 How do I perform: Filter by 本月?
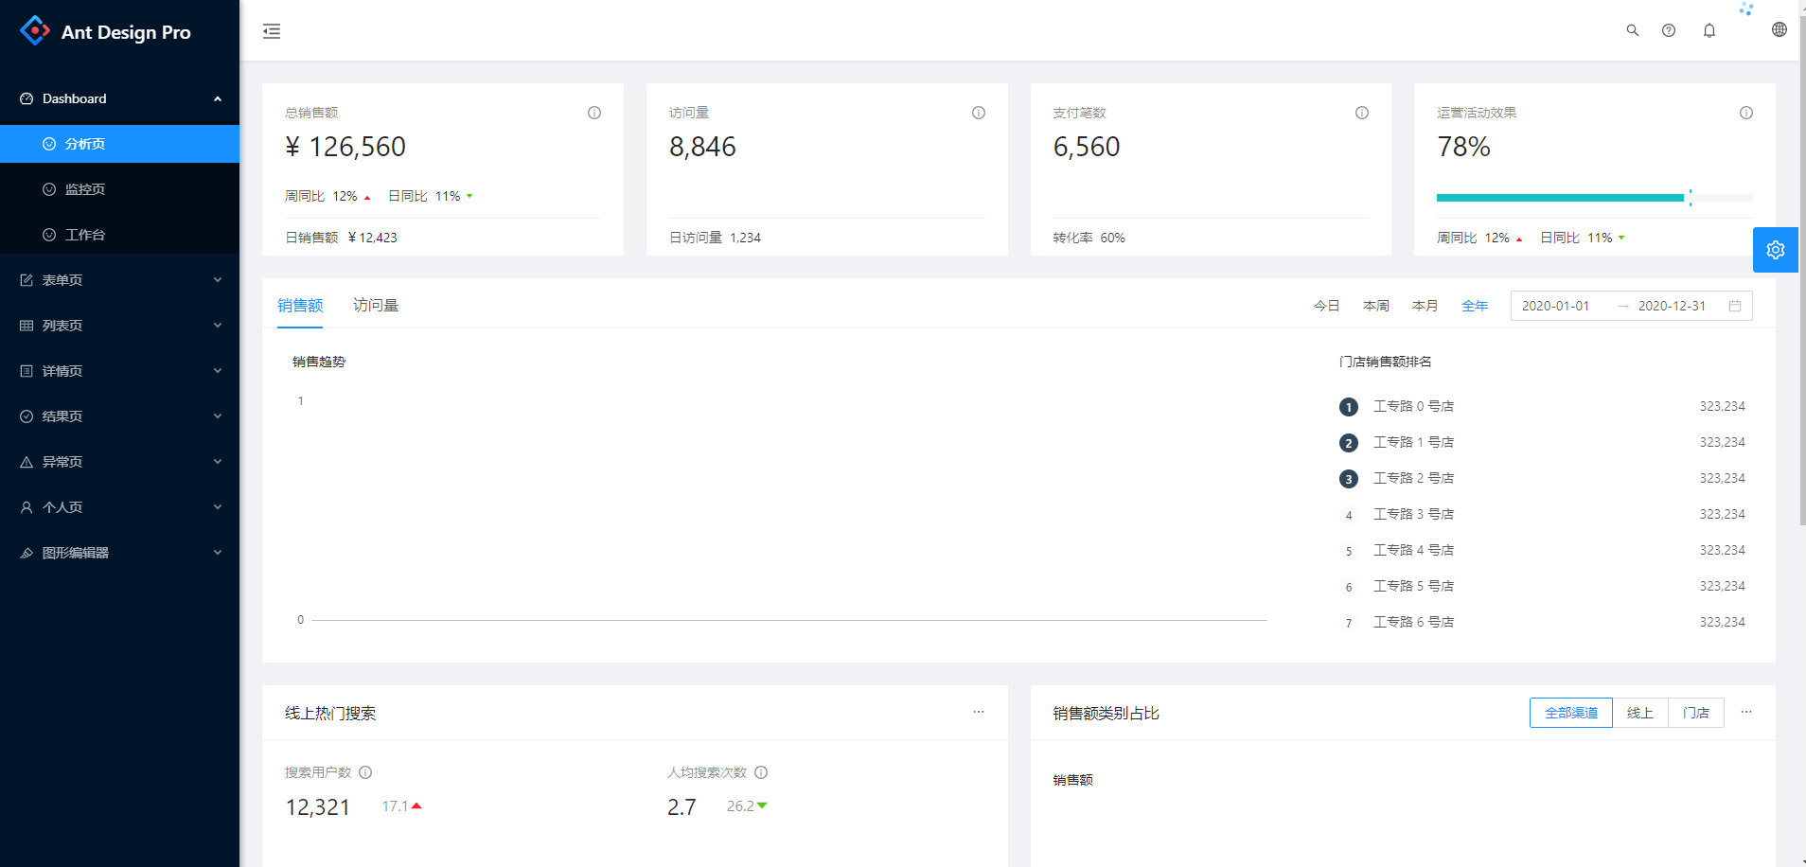pos(1425,306)
